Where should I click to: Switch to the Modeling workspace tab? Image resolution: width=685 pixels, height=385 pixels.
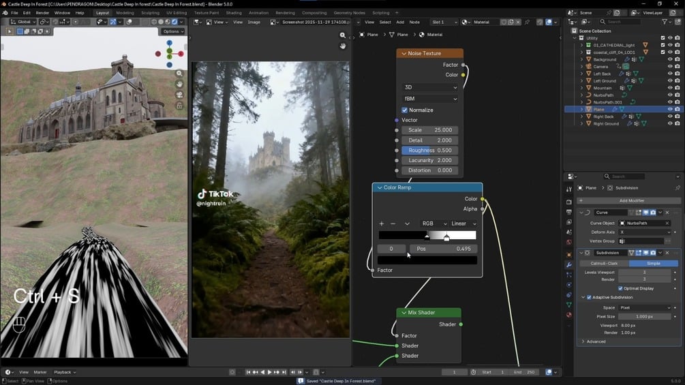tap(125, 13)
